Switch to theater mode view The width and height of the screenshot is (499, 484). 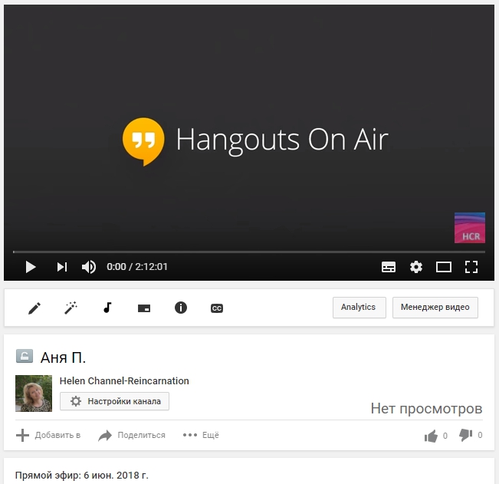(x=444, y=267)
